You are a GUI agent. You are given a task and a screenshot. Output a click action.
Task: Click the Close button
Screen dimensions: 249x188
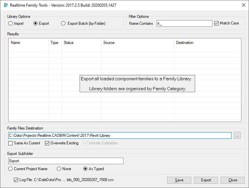click(x=232, y=180)
